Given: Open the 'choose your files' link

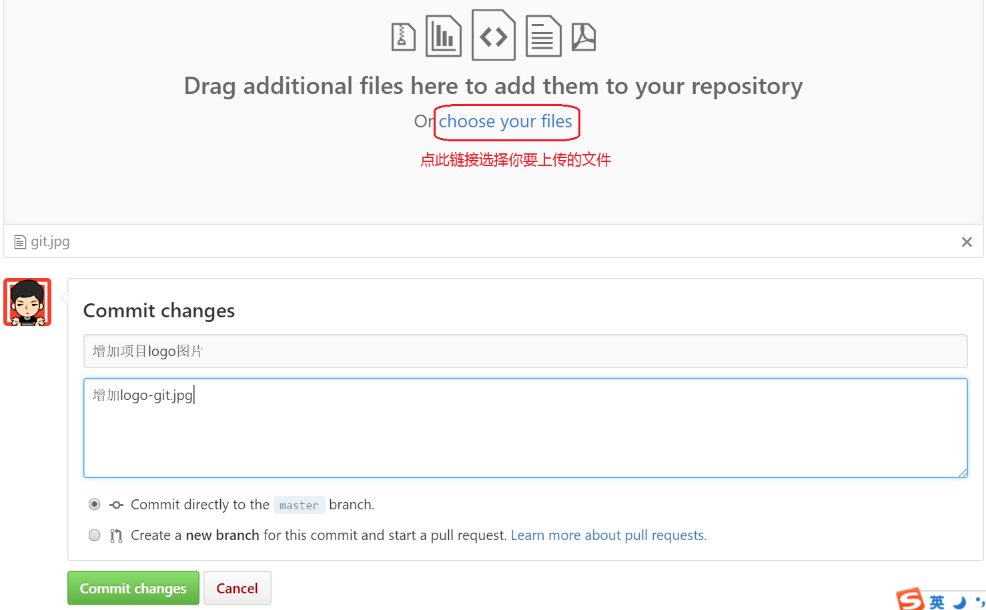Looking at the screenshot, I should pos(505,121).
